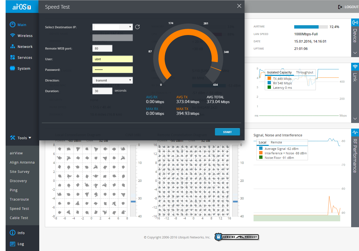This screenshot has height=251, width=359.
Task: Click the Services sliders icon
Action: click(12, 57)
